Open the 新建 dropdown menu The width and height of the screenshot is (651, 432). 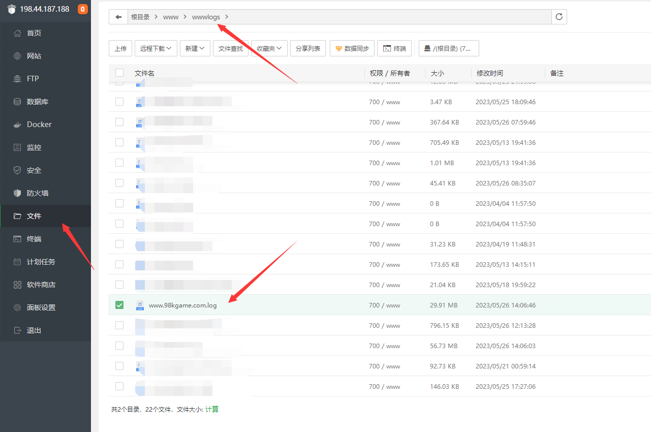[195, 48]
